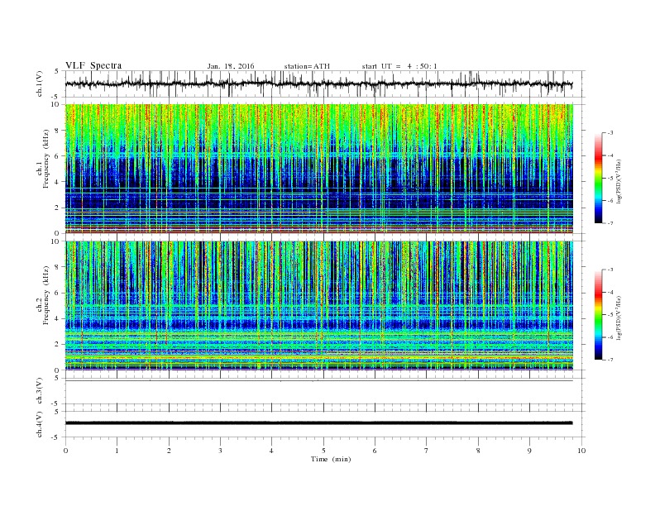This screenshot has height=506, width=655.
Task: Click the "station=ATH" header label
Action: [307, 66]
